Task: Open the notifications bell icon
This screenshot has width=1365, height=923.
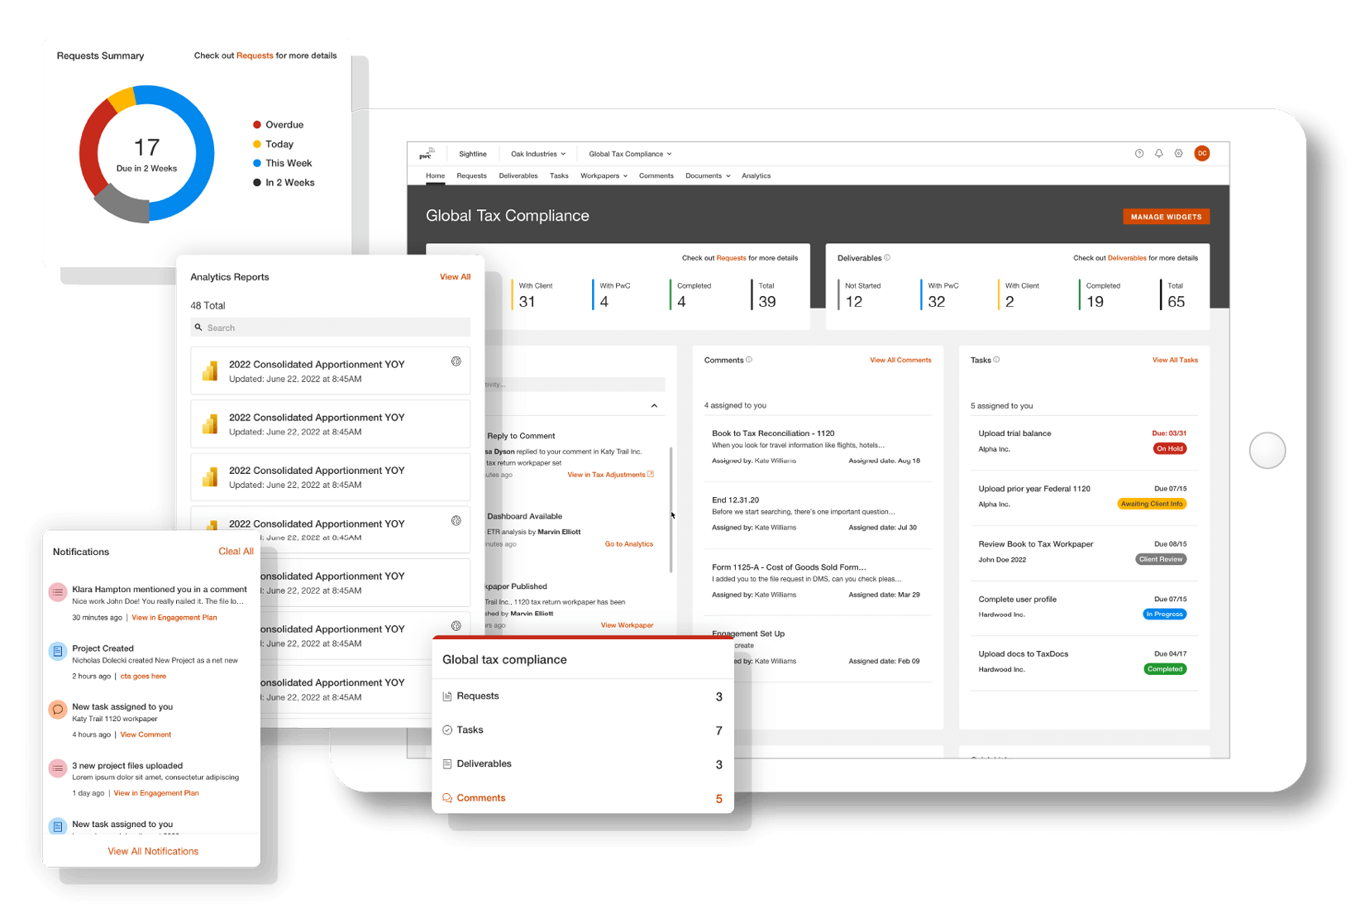Action: pyautogui.click(x=1159, y=154)
